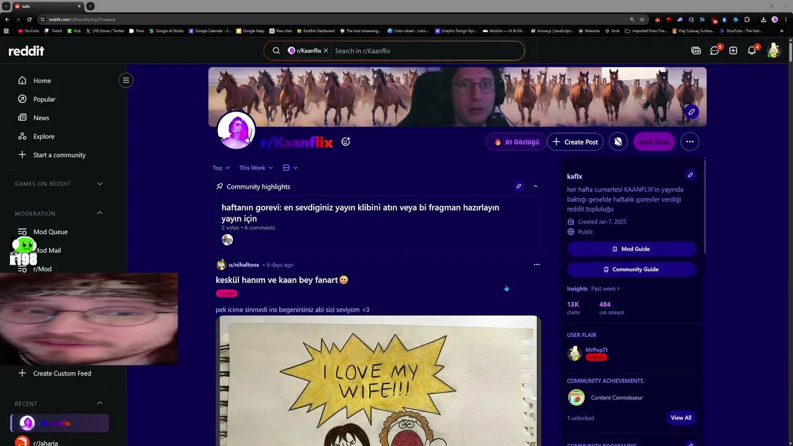The height and width of the screenshot is (446, 793).
Task: Reload the Reddit page
Action: (x=29, y=19)
